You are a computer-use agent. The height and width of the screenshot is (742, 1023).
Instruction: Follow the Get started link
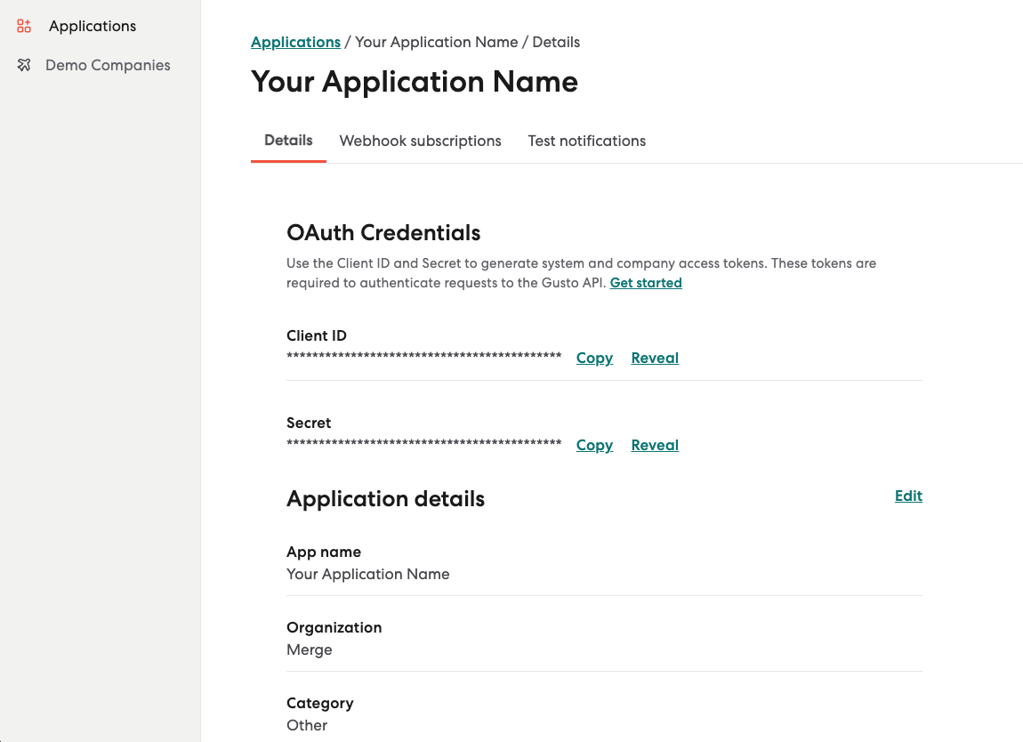click(x=646, y=283)
